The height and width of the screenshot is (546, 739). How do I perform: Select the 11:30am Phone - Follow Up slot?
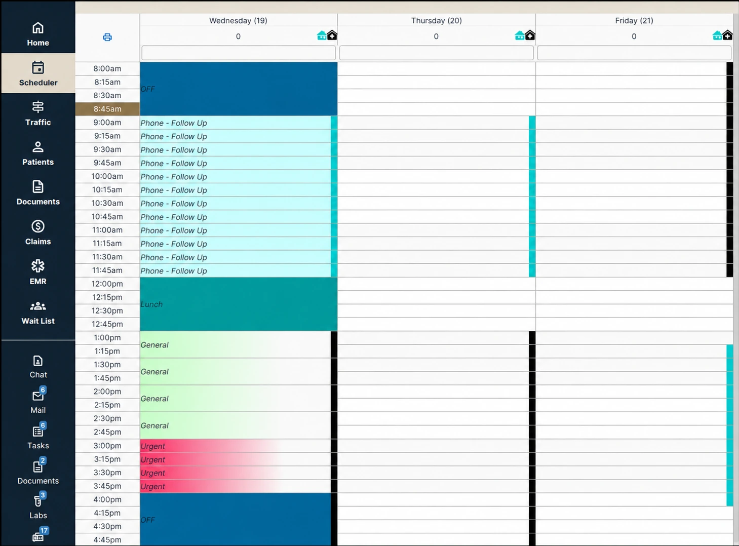point(236,257)
